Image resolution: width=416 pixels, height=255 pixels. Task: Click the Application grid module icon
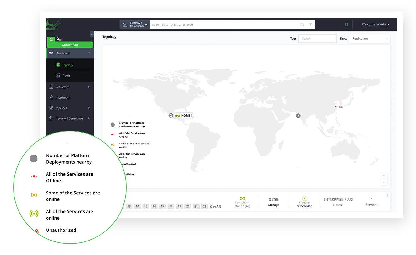(51, 39)
